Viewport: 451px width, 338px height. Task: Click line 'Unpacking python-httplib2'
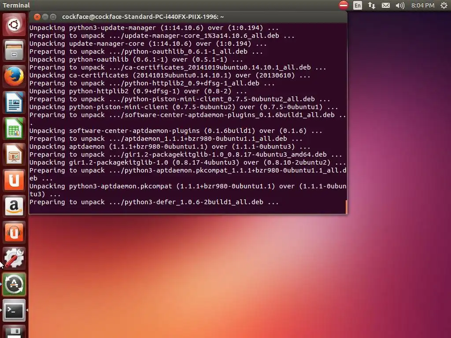point(138,91)
